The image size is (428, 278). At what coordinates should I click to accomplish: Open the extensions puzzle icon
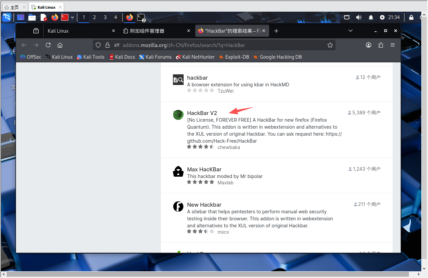pyautogui.click(x=381, y=45)
